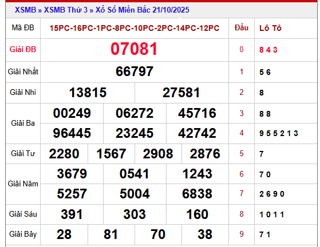Click the Giải Năm row label
Image resolution: width=320 pixels, height=247 pixels.
(x=23, y=184)
